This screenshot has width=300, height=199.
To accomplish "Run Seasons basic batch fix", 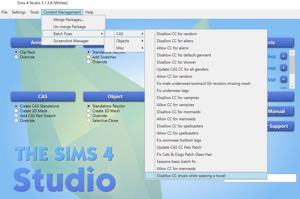I will click(x=206, y=161).
